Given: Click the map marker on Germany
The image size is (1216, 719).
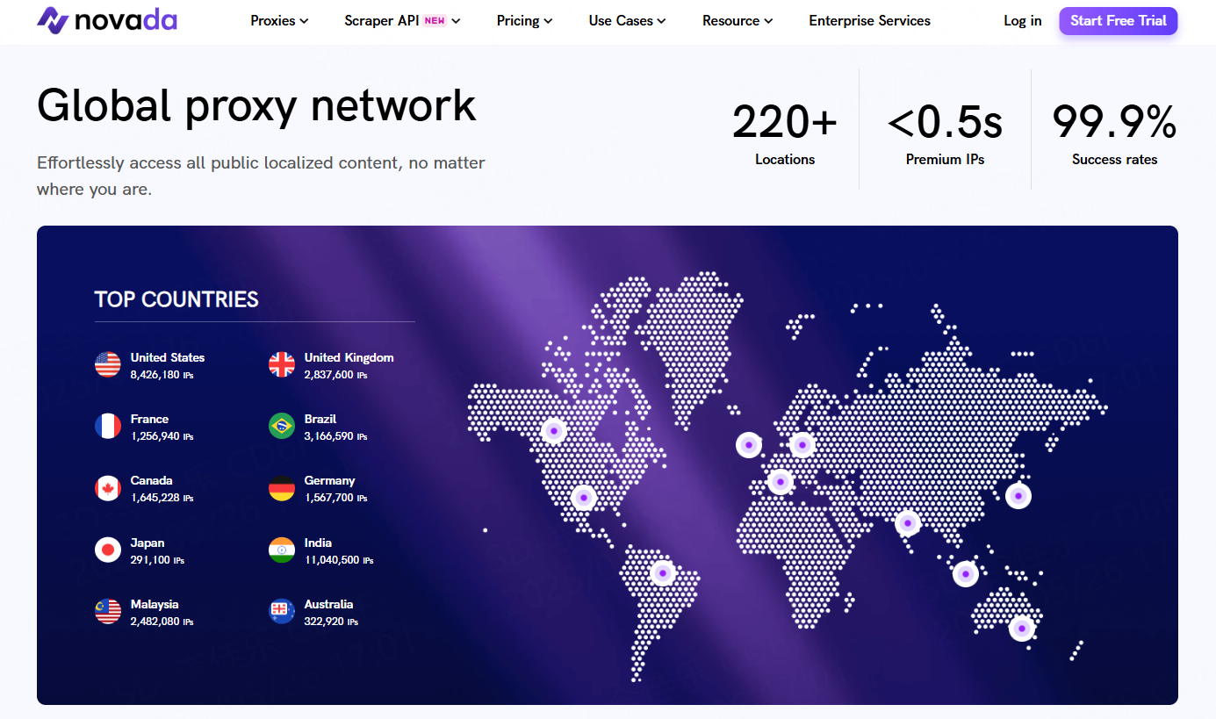Looking at the screenshot, I should click(x=802, y=445).
